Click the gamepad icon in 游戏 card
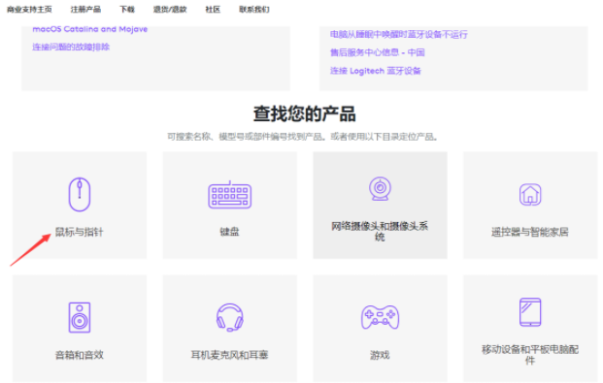Screen dimensions: 603x383 coord(380,317)
